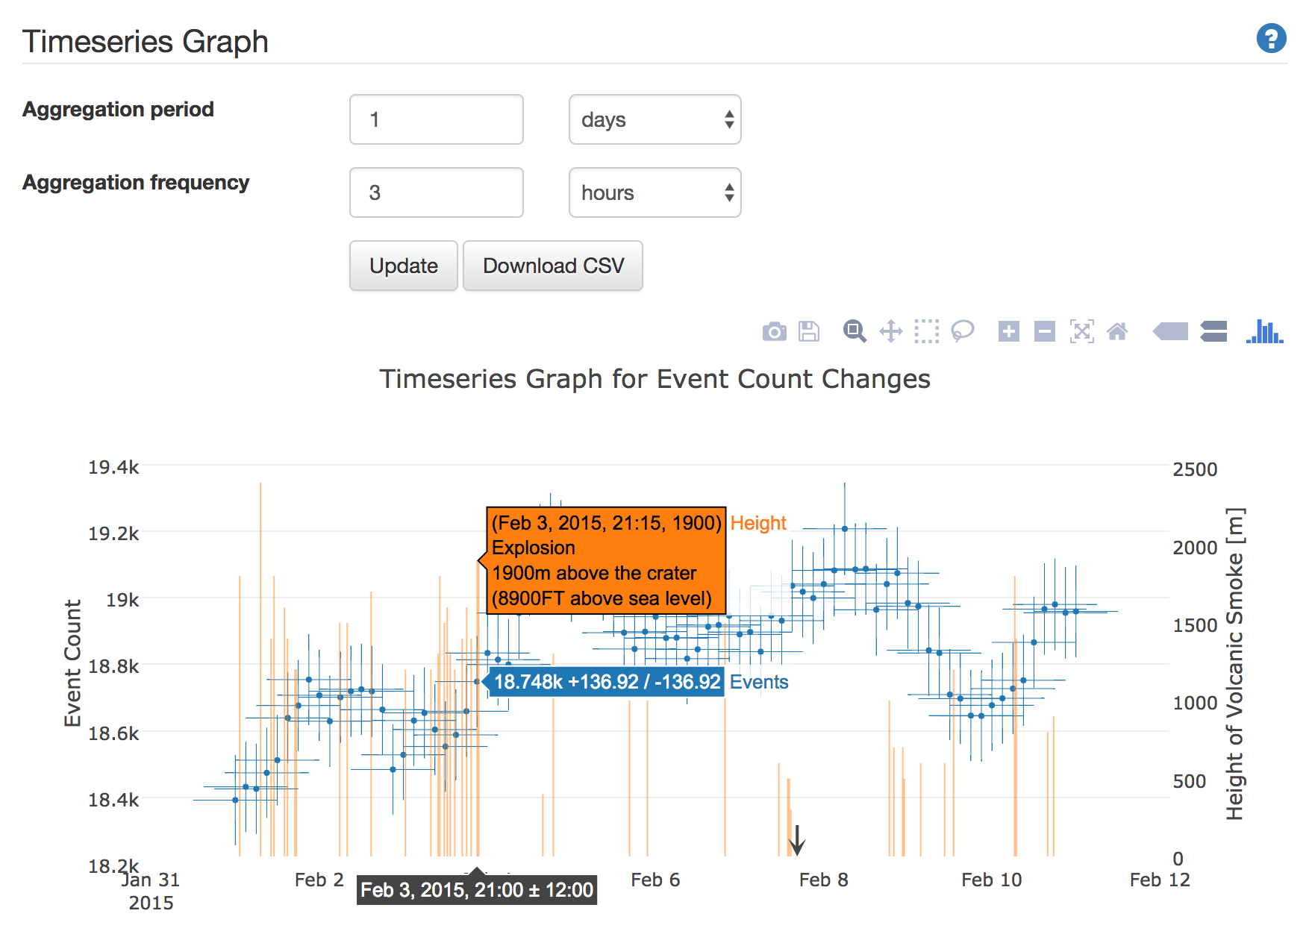The height and width of the screenshot is (943, 1309).
Task: Reset axes with the home icon
Action: pos(1117,331)
